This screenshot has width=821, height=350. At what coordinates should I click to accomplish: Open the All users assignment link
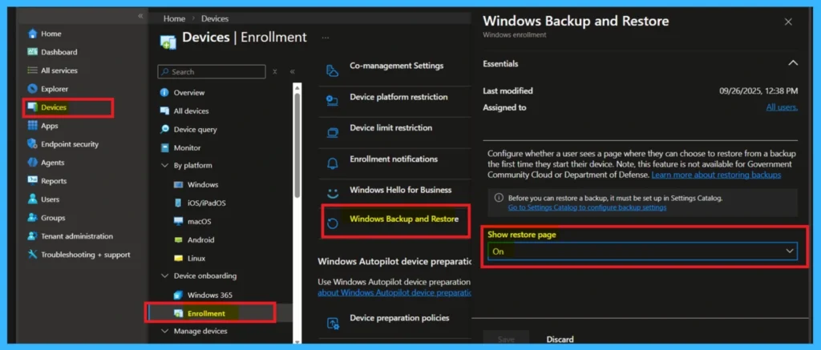(x=783, y=107)
